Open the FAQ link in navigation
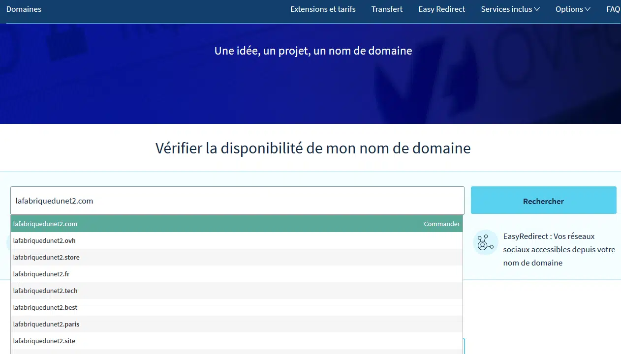Image resolution: width=621 pixels, height=354 pixels. point(613,9)
